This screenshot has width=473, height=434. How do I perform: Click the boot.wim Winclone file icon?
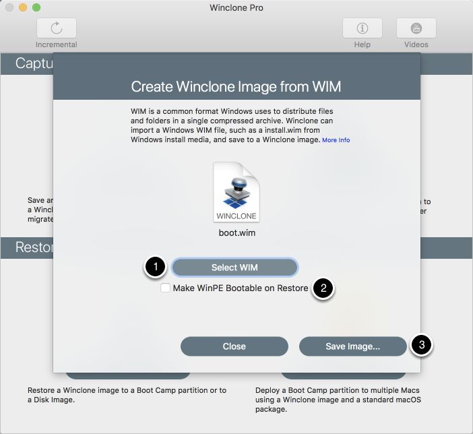pyautogui.click(x=236, y=192)
